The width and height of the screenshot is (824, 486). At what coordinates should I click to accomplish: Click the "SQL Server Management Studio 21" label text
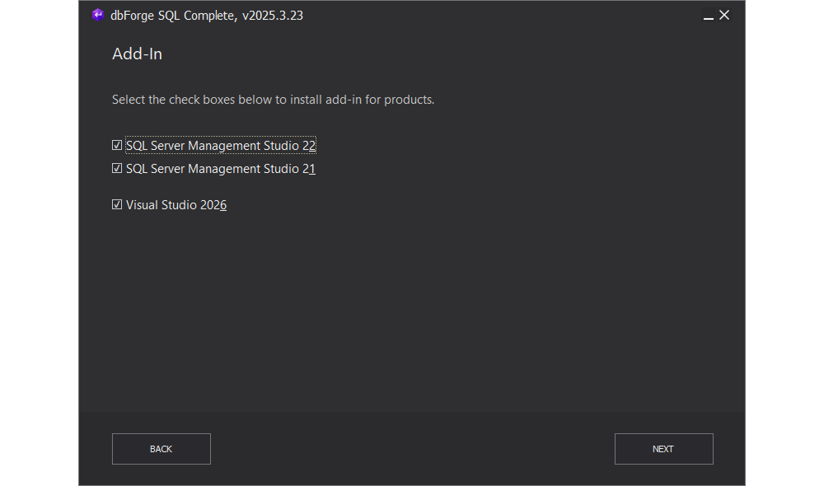[220, 169]
